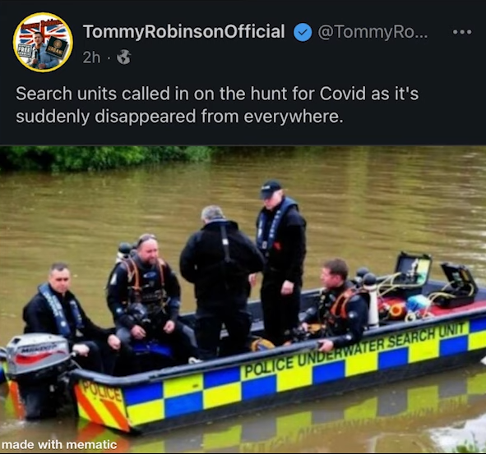Click the standing officer wearing a cap

pos(280,262)
